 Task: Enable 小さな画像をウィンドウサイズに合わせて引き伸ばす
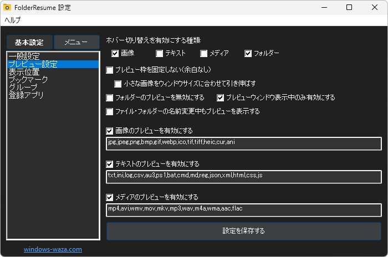point(118,84)
